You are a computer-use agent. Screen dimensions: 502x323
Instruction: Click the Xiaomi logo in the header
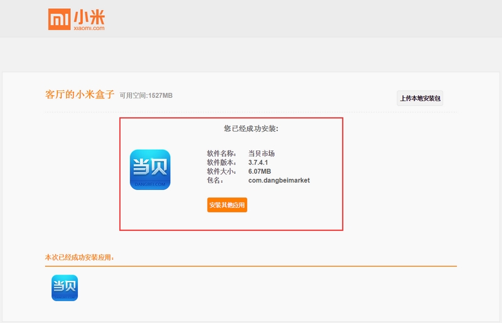tap(76, 19)
